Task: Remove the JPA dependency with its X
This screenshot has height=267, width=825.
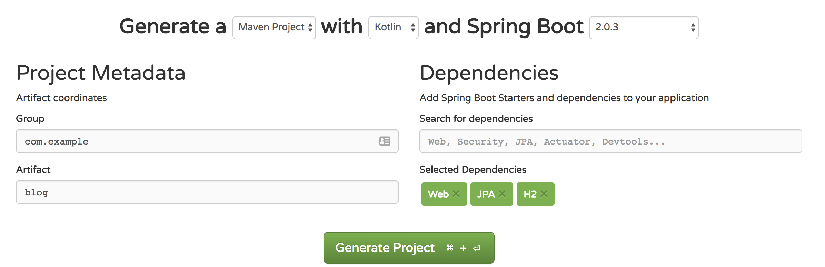Action: click(502, 194)
